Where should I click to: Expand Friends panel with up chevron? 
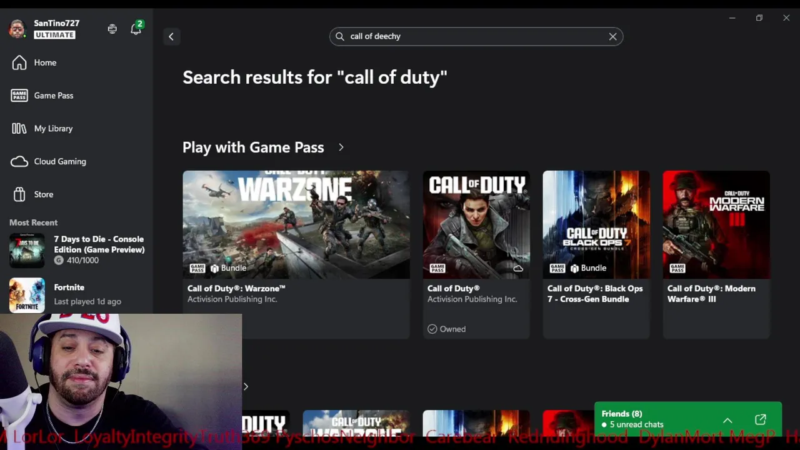727,420
